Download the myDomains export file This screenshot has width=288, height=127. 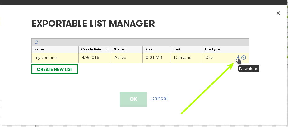pyautogui.click(x=238, y=58)
